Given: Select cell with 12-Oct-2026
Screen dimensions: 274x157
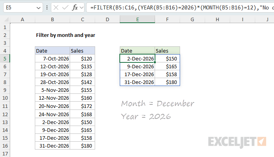Looking at the screenshot, I should (52, 66).
